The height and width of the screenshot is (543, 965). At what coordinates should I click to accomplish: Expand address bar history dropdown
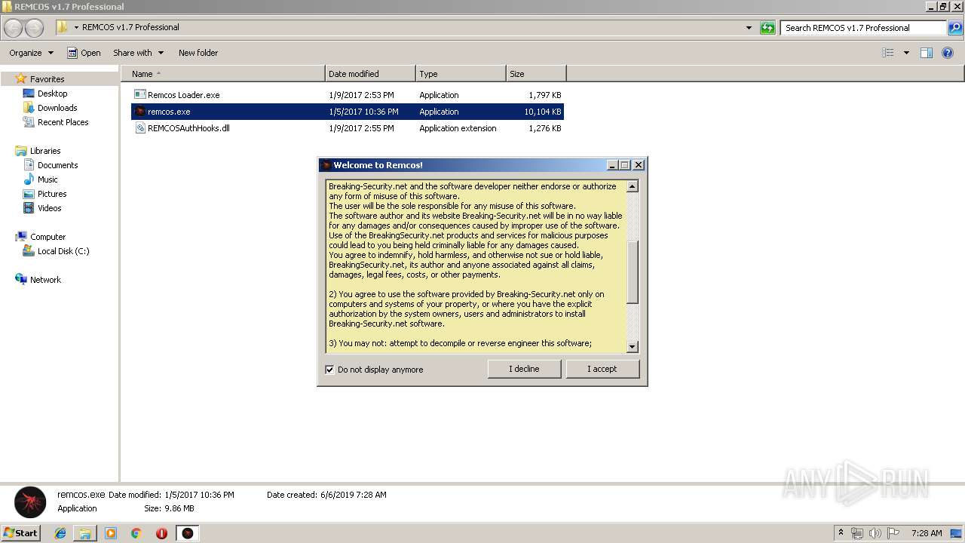(x=749, y=28)
